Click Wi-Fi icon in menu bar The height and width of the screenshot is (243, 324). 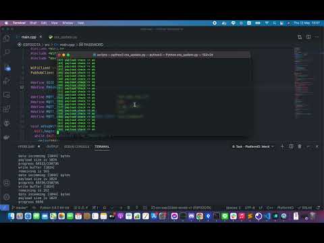(x=267, y=23)
